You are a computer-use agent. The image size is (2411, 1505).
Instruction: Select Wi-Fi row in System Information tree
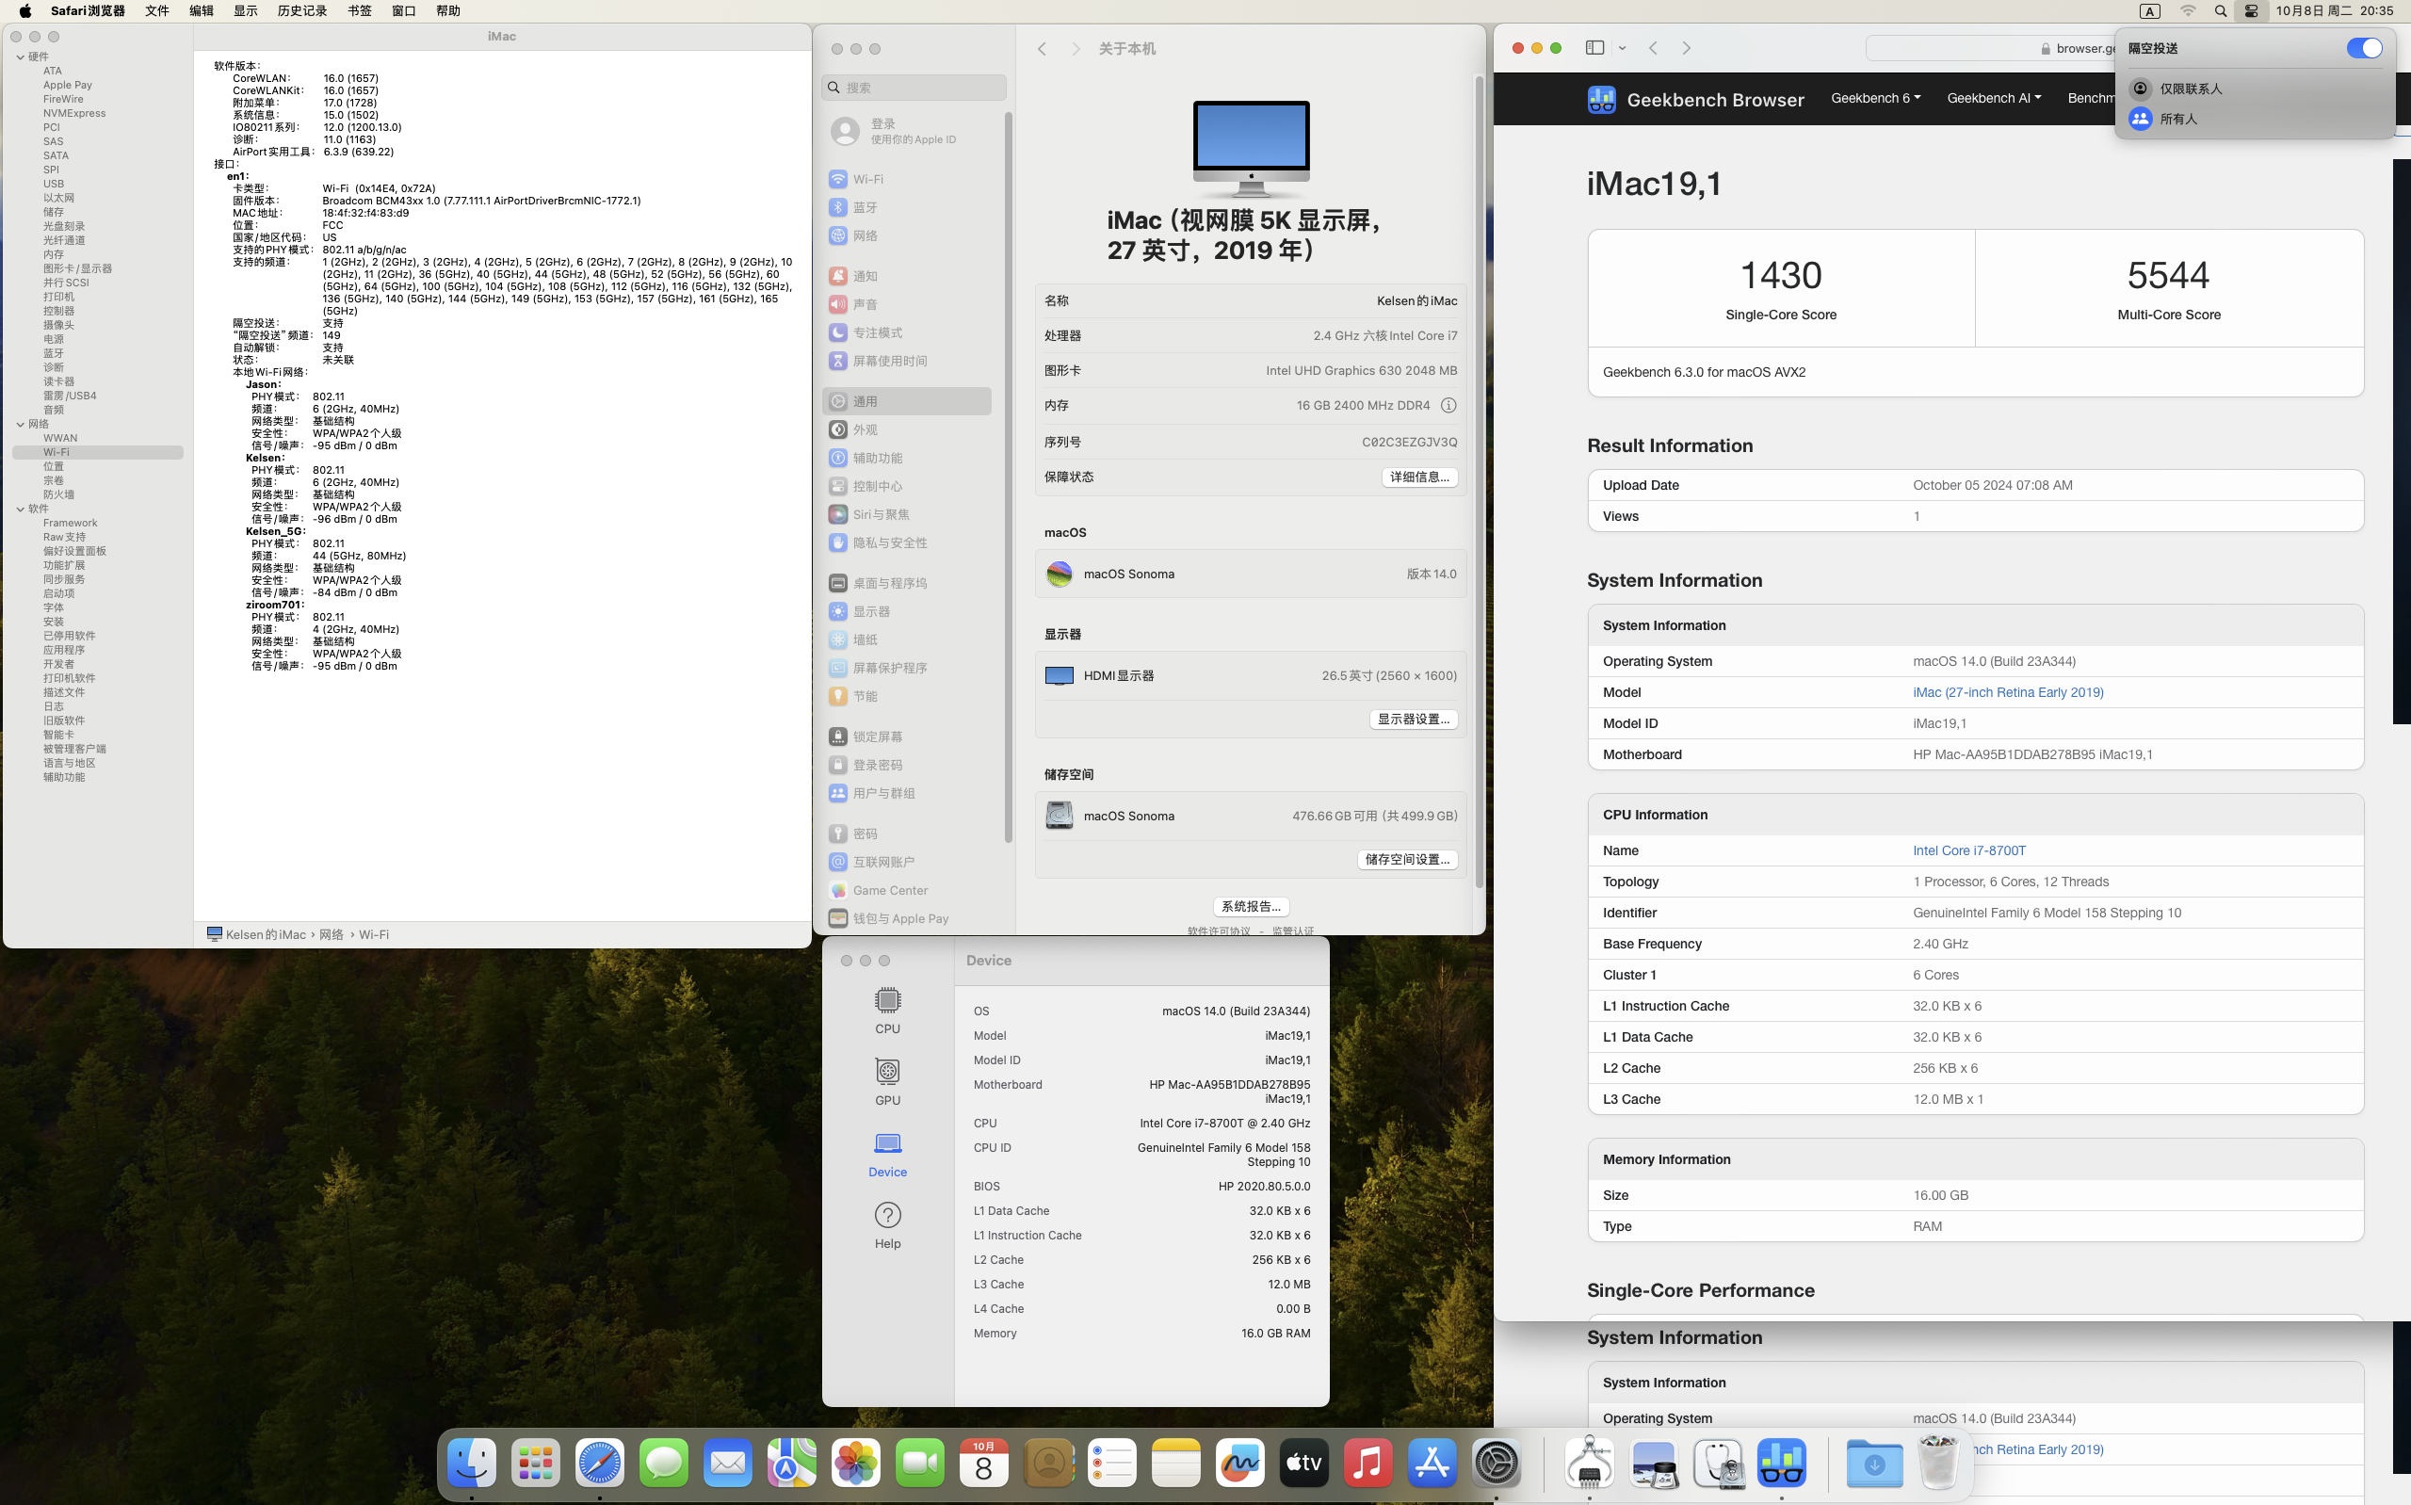98,452
